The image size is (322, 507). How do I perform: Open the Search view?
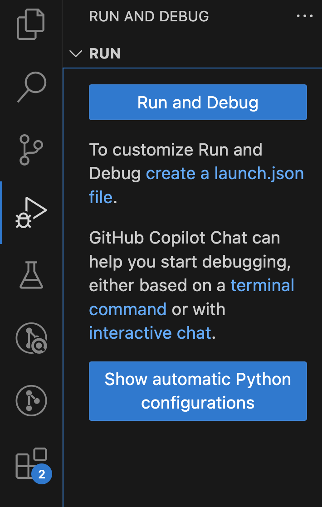(31, 86)
